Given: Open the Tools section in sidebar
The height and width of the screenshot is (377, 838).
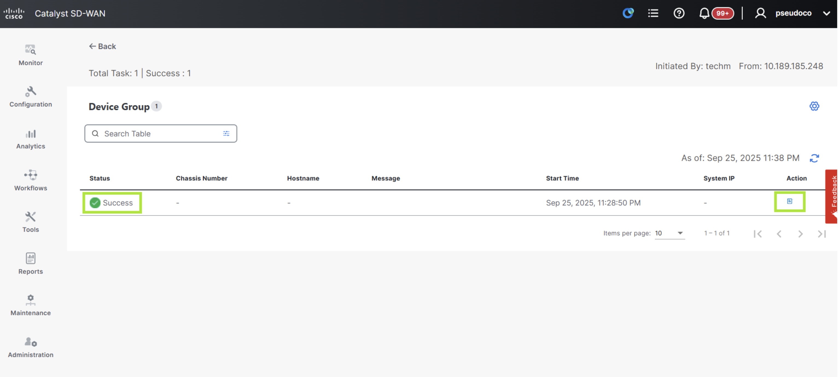Looking at the screenshot, I should point(31,222).
